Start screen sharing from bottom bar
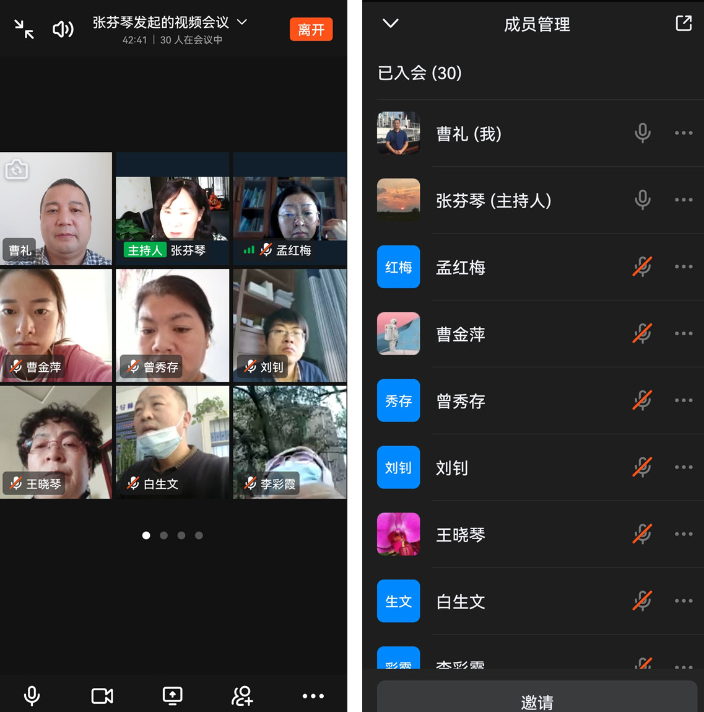The width and height of the screenshot is (704, 712). (x=172, y=696)
